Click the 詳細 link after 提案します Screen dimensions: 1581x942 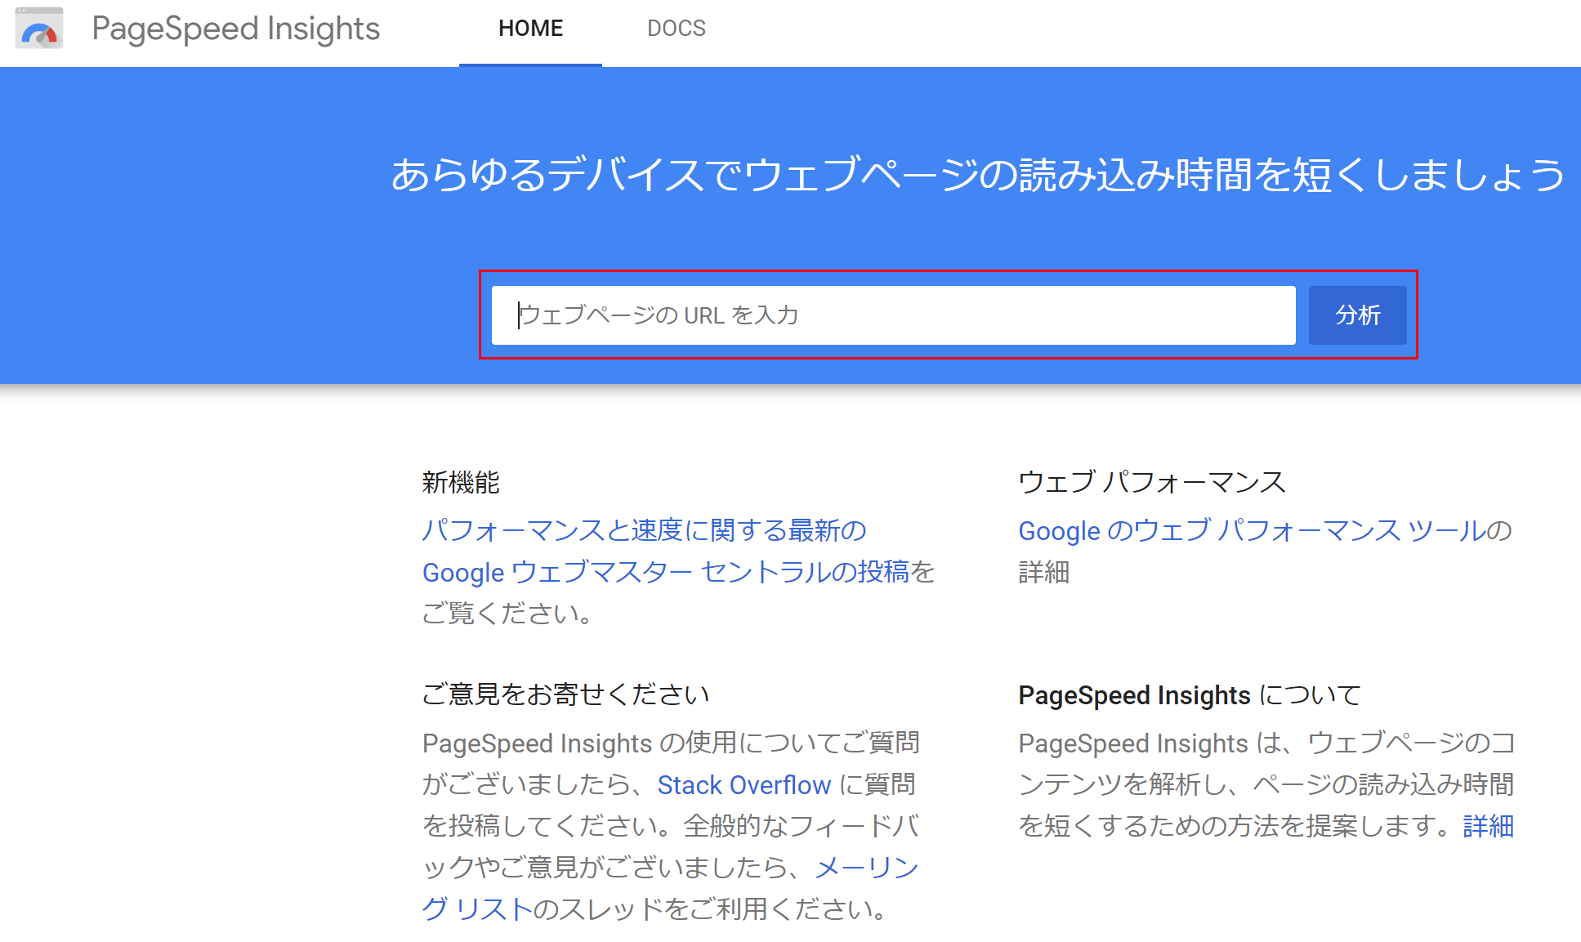pyautogui.click(x=1488, y=826)
